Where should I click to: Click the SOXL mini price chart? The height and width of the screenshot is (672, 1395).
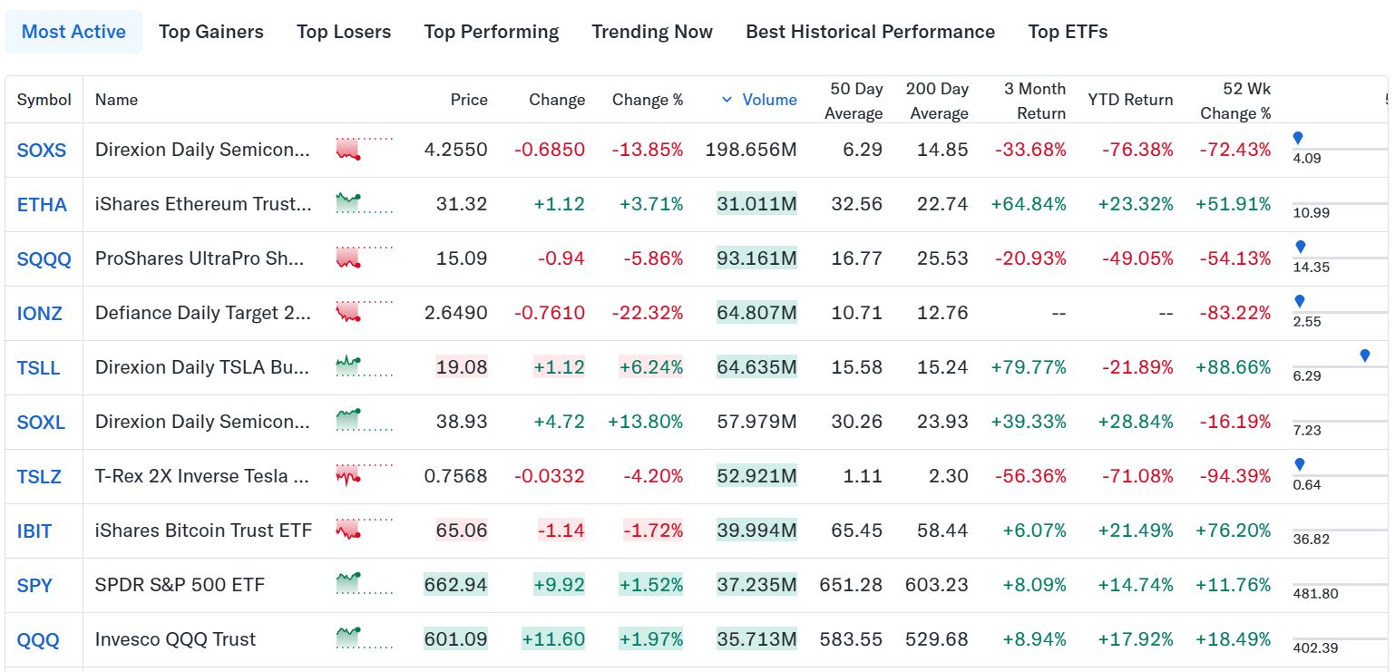pos(364,421)
